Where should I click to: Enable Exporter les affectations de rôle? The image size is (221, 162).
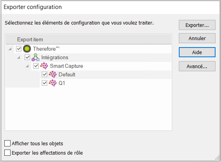(7, 153)
